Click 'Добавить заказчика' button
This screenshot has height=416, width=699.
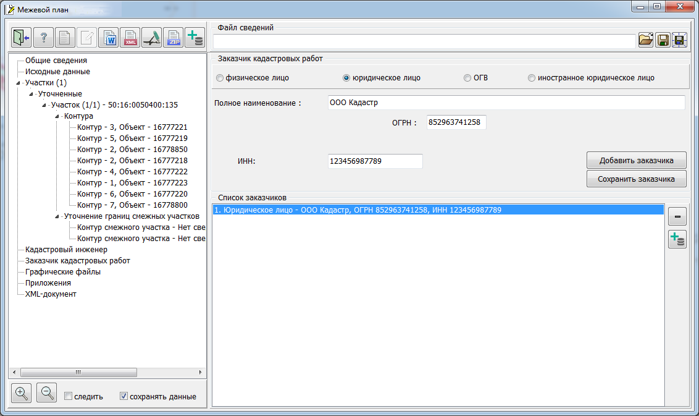coord(636,160)
